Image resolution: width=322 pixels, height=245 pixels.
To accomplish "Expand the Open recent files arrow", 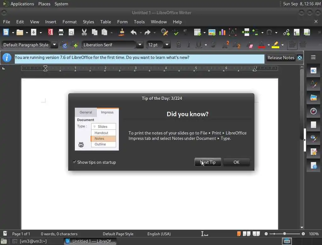I will pos(27,32).
